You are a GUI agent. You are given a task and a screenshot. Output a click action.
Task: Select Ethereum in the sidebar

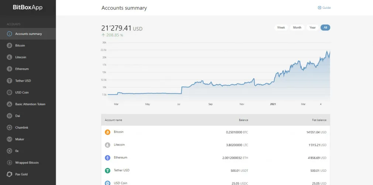point(28,69)
